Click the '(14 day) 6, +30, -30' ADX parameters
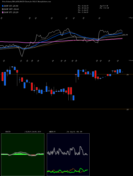The width and height of the screenshot is (133, 176). [x=74, y=132]
